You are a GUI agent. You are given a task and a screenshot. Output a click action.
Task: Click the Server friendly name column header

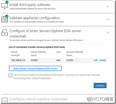38,54
